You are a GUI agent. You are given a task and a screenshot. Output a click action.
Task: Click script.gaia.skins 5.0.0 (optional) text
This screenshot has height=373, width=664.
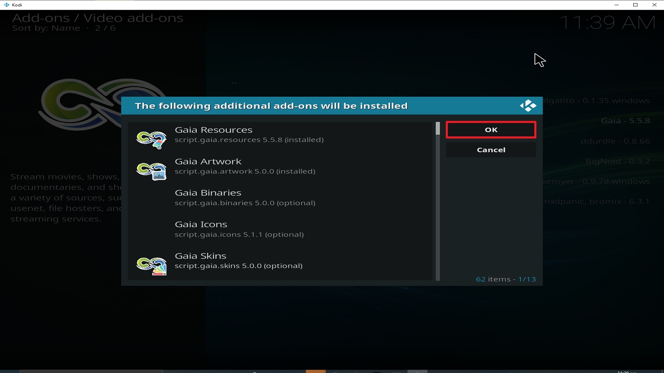point(239,266)
